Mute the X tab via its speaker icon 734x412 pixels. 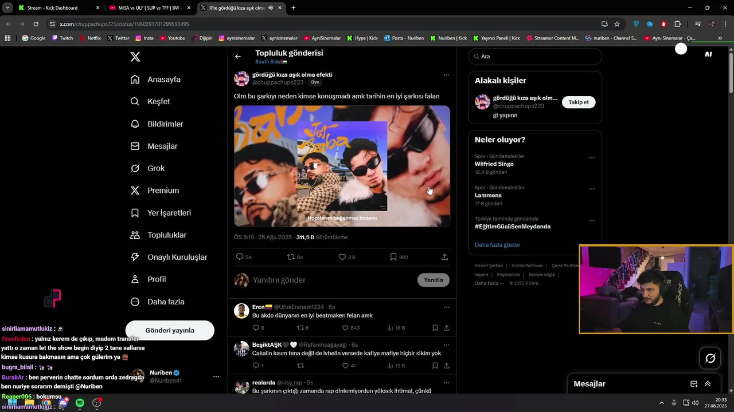tap(270, 8)
